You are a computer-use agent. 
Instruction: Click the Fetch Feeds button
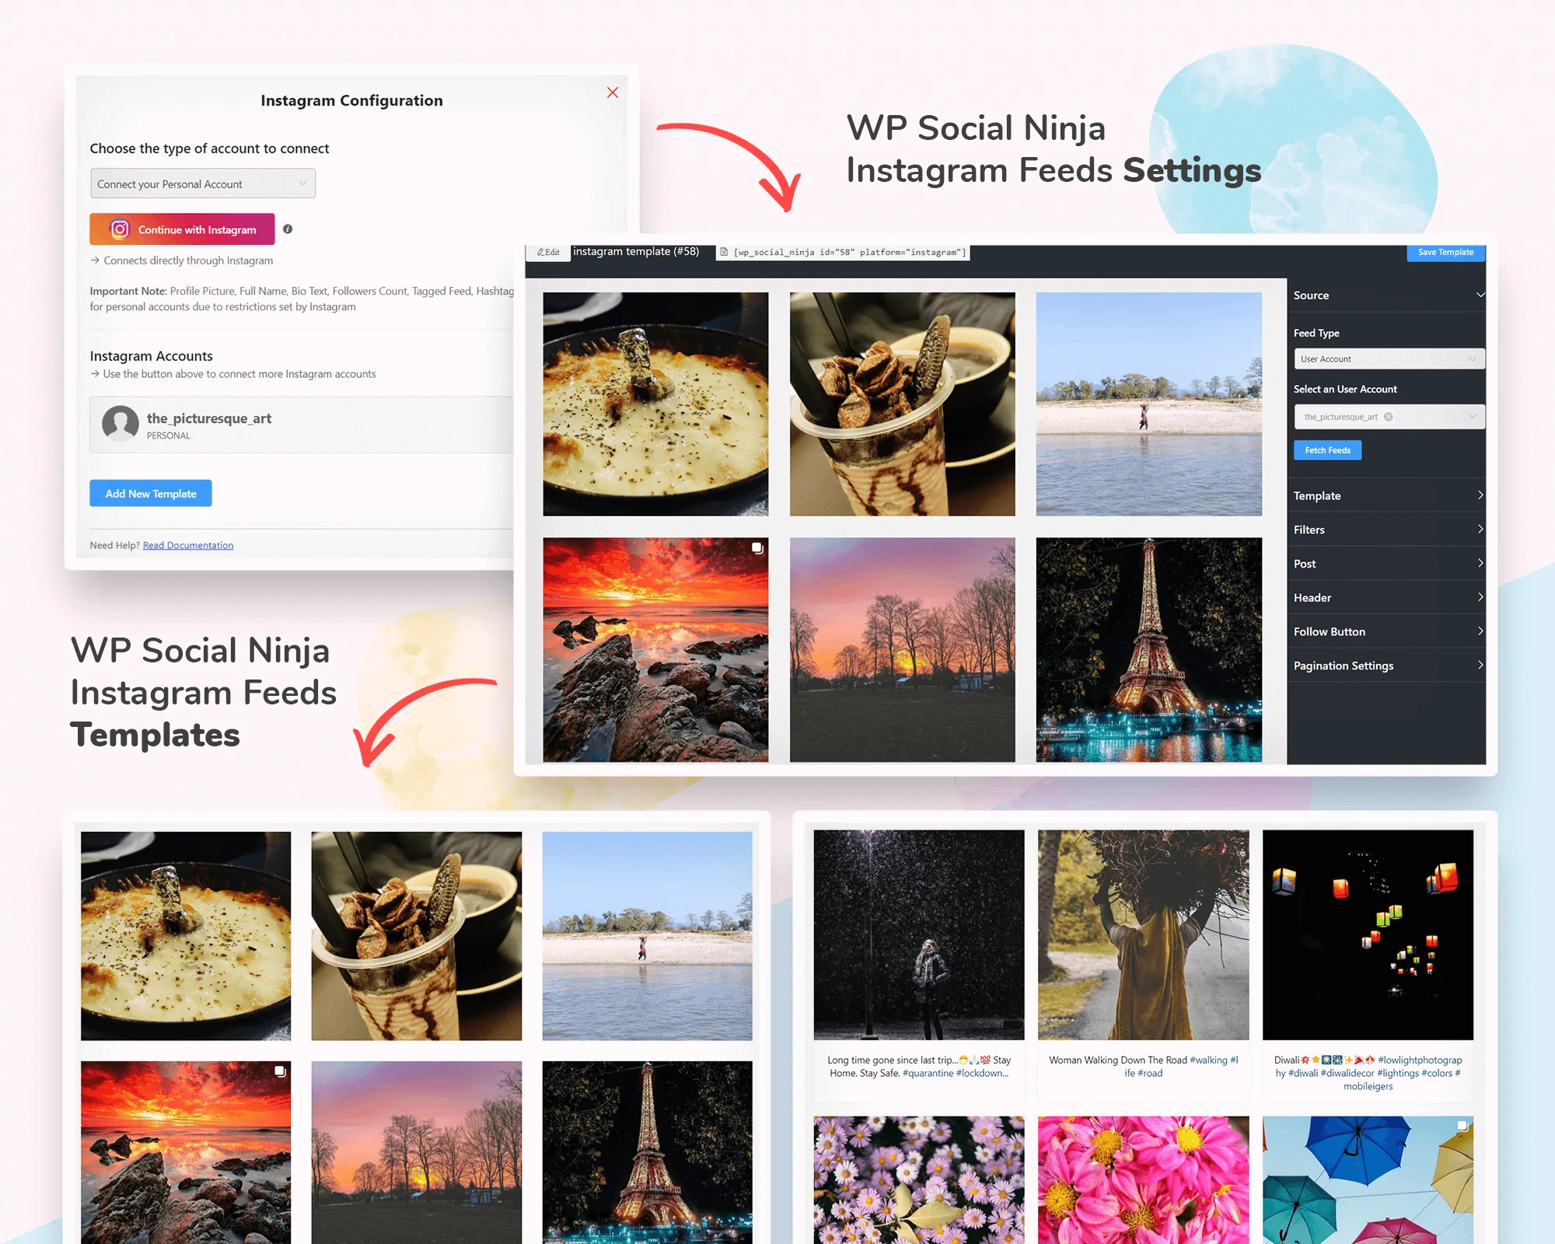pyautogui.click(x=1327, y=449)
